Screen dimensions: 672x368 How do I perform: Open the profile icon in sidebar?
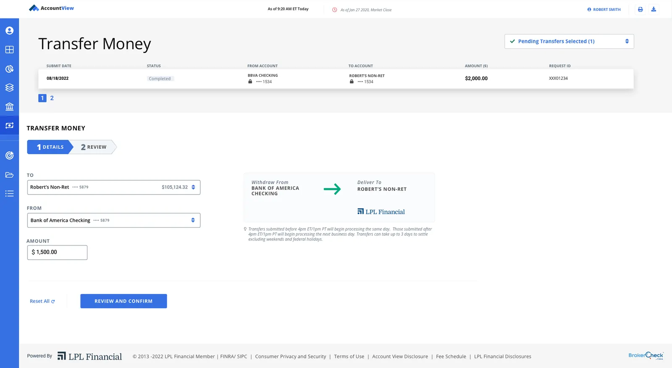(x=9, y=31)
